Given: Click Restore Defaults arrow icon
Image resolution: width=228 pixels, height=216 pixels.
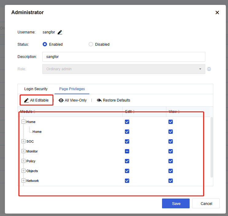Looking at the screenshot, I should (x=99, y=100).
